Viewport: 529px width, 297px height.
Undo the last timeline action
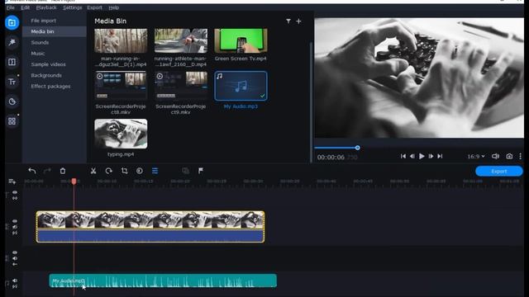(32, 171)
